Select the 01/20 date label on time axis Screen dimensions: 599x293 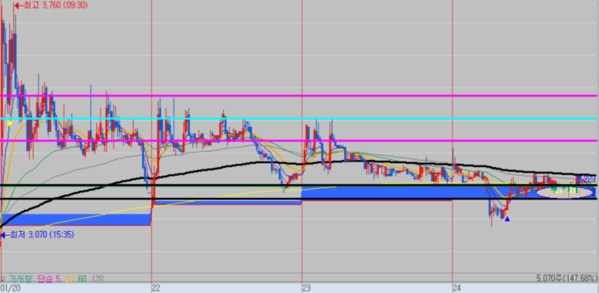tap(9, 288)
